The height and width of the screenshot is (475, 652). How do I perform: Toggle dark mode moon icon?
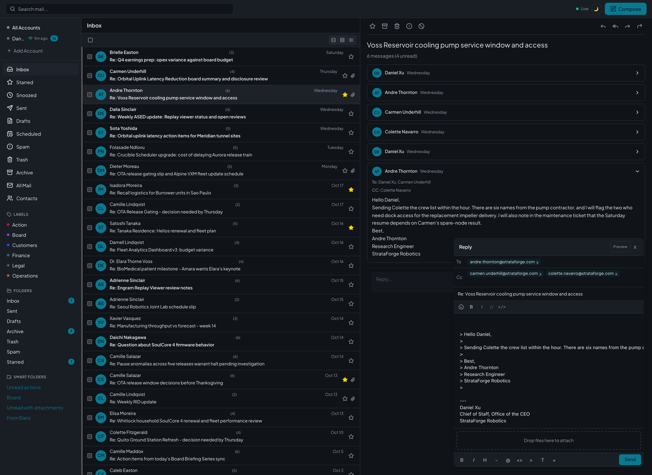pos(596,9)
